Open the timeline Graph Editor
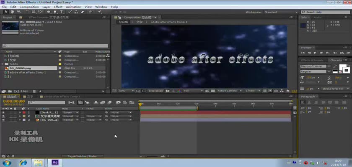 132,103
